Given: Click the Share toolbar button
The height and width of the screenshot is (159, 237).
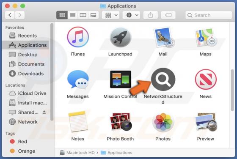Looking at the screenshot, I should (x=151, y=15).
